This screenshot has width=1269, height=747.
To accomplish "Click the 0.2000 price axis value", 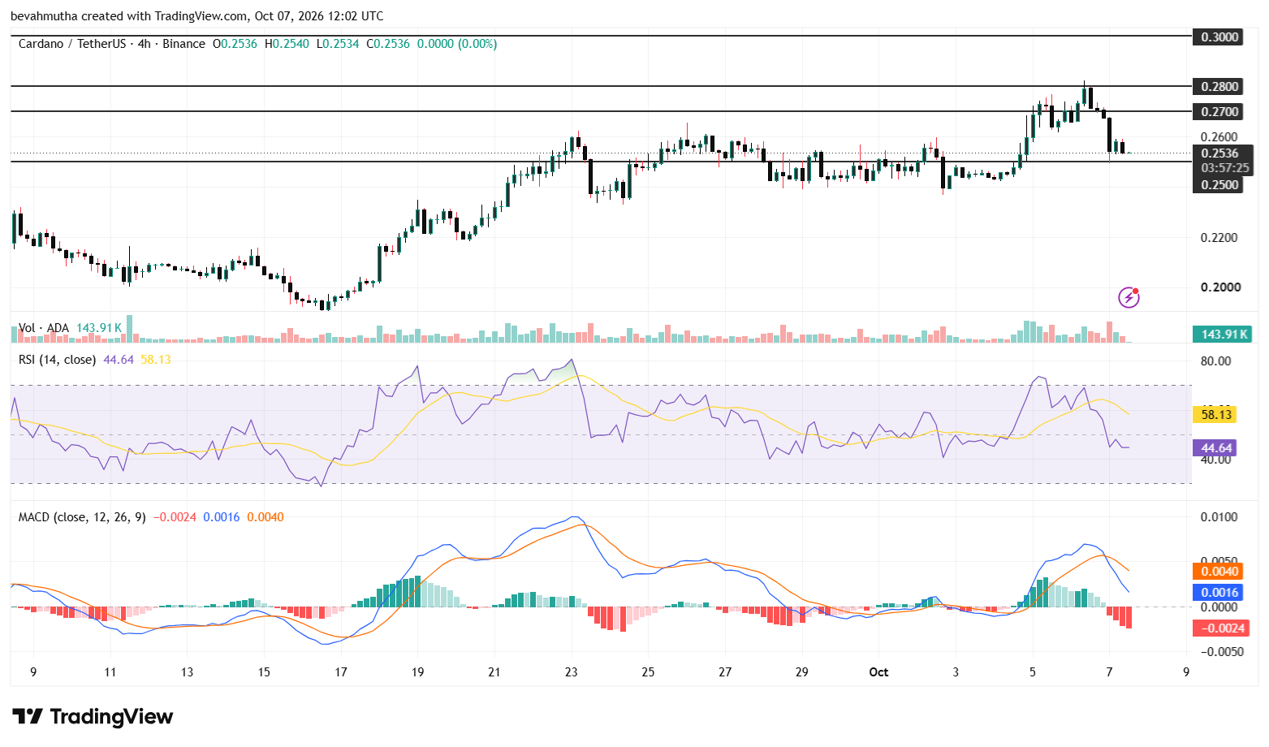I will tap(1219, 287).
